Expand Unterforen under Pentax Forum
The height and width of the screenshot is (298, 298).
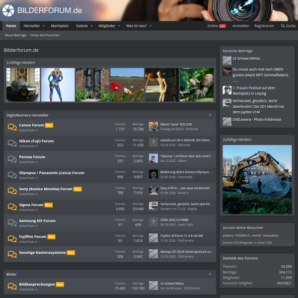pyautogui.click(x=28, y=162)
